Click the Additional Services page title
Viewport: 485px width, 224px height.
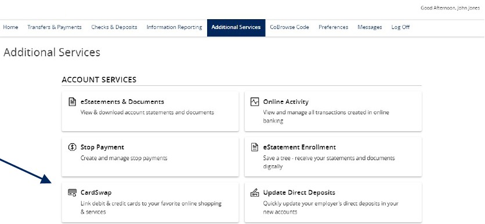52,52
